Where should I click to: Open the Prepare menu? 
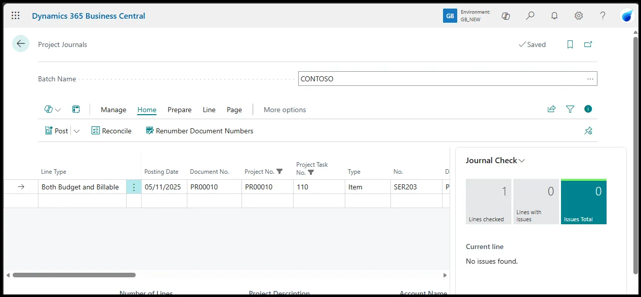coord(180,110)
